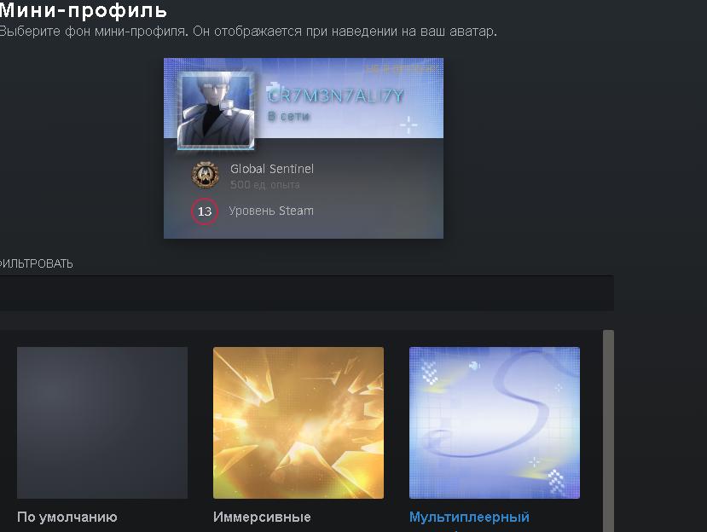Click the Global Sentinel badge icon

(x=205, y=175)
